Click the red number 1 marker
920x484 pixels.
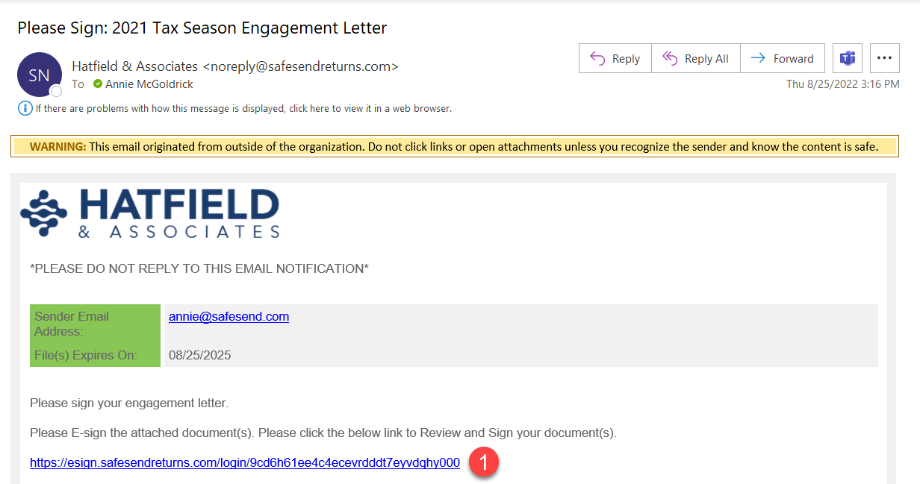(x=484, y=462)
